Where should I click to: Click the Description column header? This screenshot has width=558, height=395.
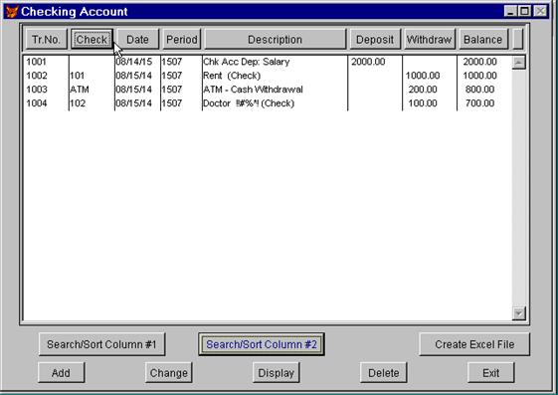[x=276, y=40]
